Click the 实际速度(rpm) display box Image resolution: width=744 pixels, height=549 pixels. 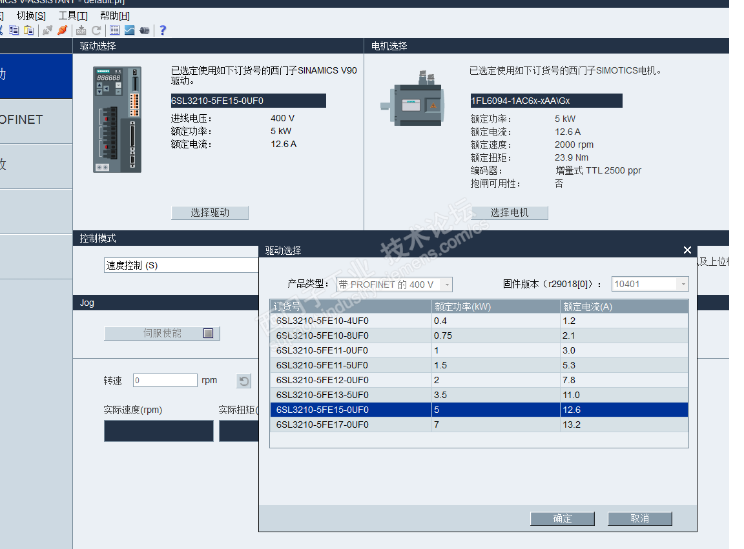[158, 431]
